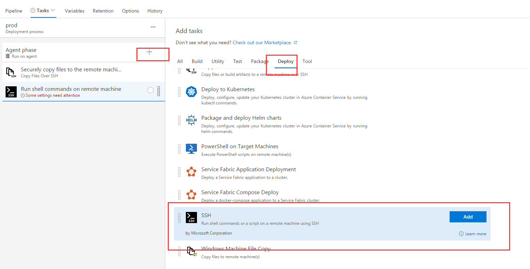The width and height of the screenshot is (530, 269).
Task: Click the Add button for SSH task
Action: tap(468, 217)
